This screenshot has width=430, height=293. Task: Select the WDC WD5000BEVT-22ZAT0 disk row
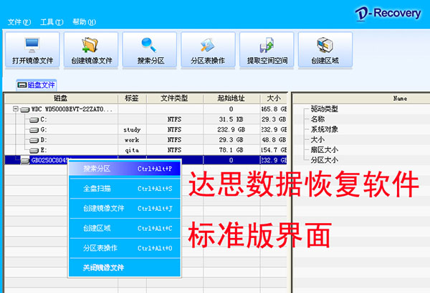click(145, 109)
